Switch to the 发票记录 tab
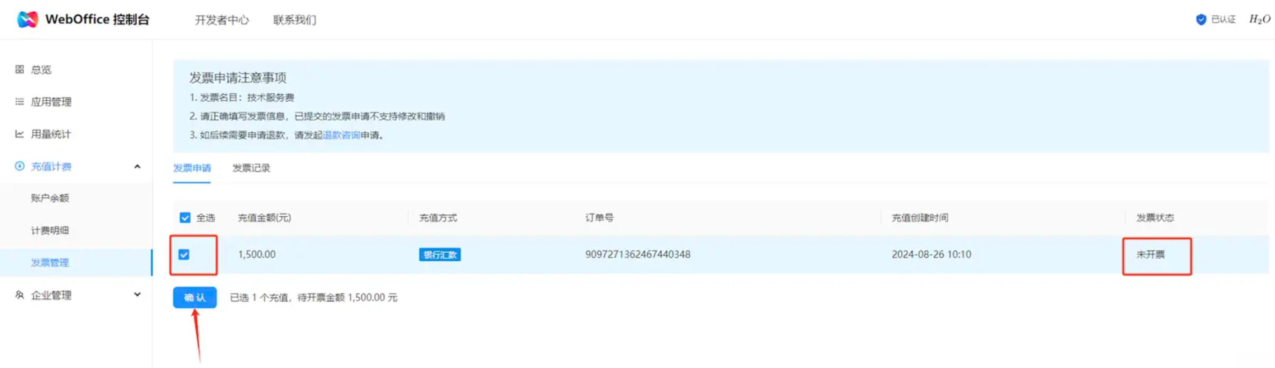Image resolution: width=1275 pixels, height=368 pixels. tap(251, 168)
